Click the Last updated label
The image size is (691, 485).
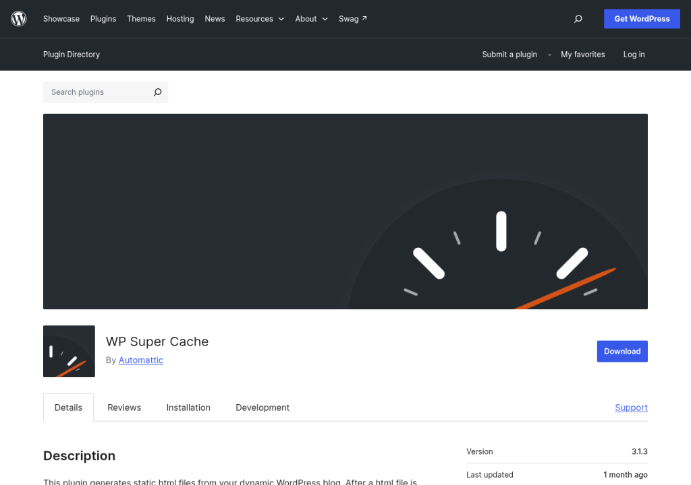[x=490, y=474]
